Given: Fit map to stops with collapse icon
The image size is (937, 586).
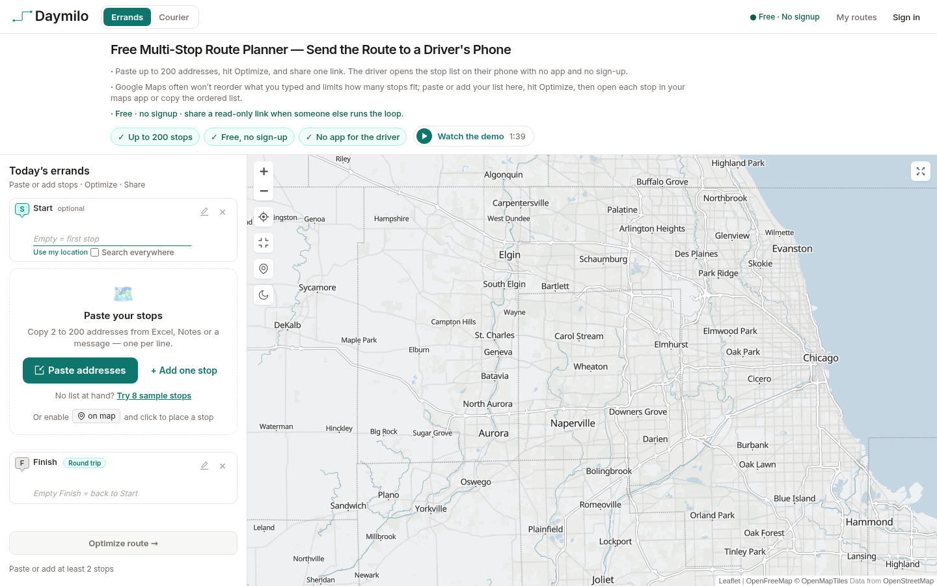Looking at the screenshot, I should coord(264,243).
